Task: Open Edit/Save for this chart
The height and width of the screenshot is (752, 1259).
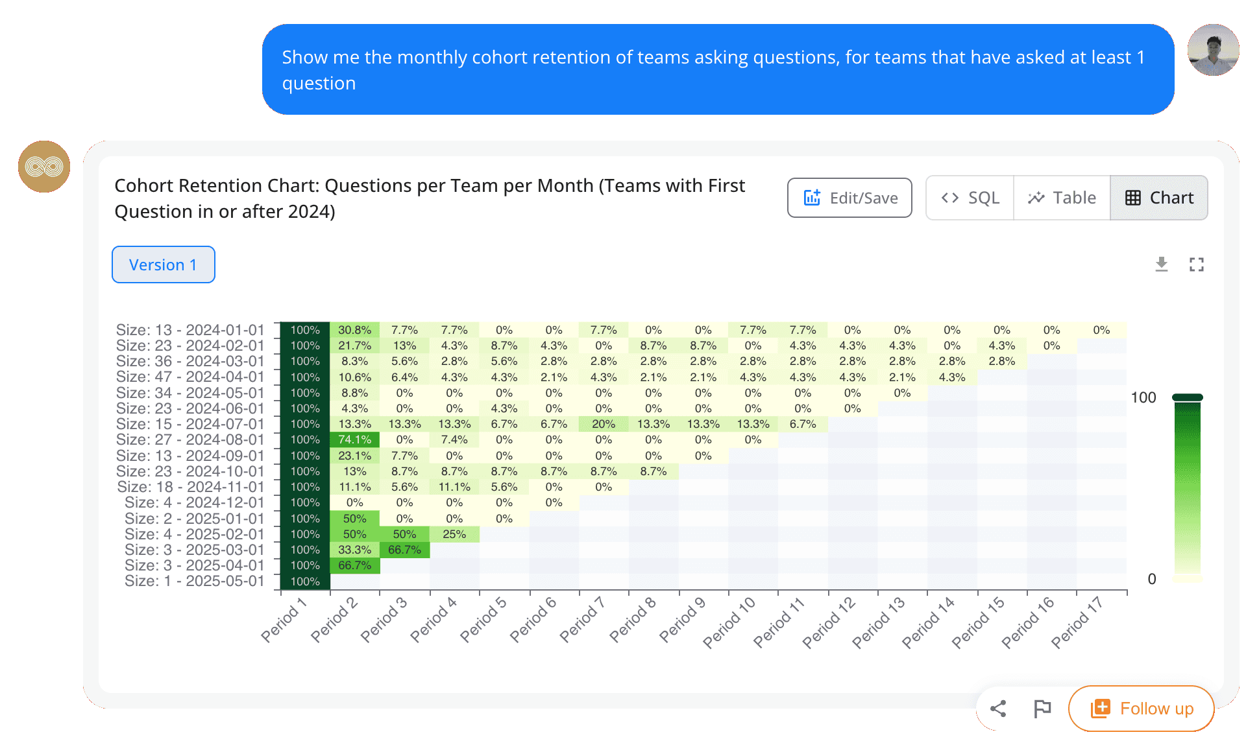Action: click(x=850, y=198)
